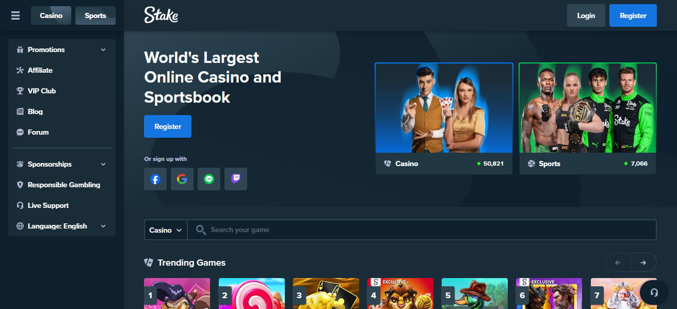
Task: Click the World's Largest Online Casino headline
Action: (213, 77)
